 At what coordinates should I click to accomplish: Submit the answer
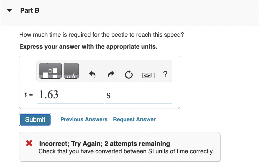click(x=35, y=119)
